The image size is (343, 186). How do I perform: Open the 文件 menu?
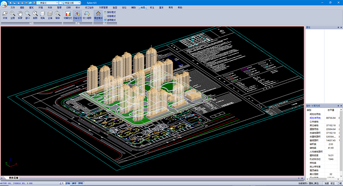point(12,7)
